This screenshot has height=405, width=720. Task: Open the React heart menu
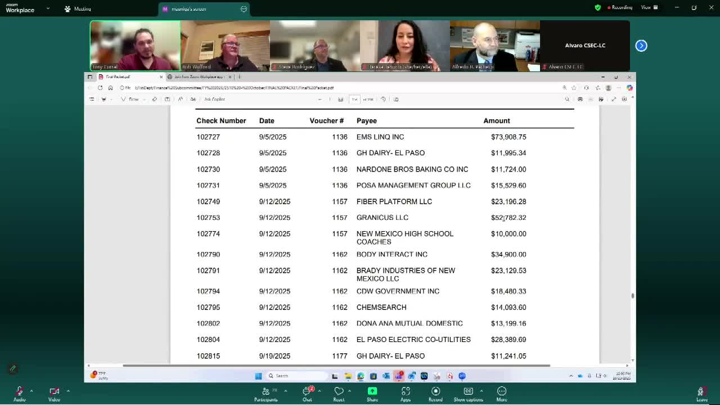point(339,394)
